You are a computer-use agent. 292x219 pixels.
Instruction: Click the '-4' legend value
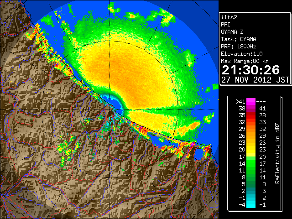click(242, 205)
